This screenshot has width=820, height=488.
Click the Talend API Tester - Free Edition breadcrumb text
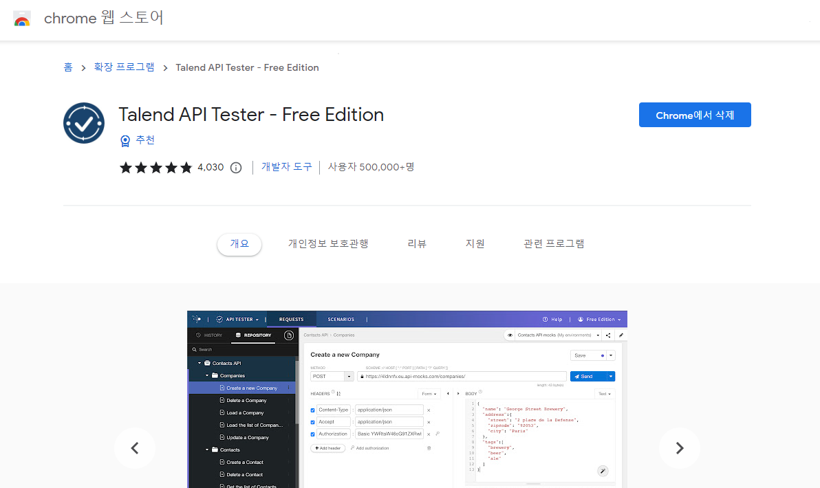click(x=248, y=67)
